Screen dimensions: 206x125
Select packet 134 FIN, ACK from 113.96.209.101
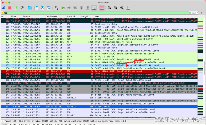[x=99, y=62]
